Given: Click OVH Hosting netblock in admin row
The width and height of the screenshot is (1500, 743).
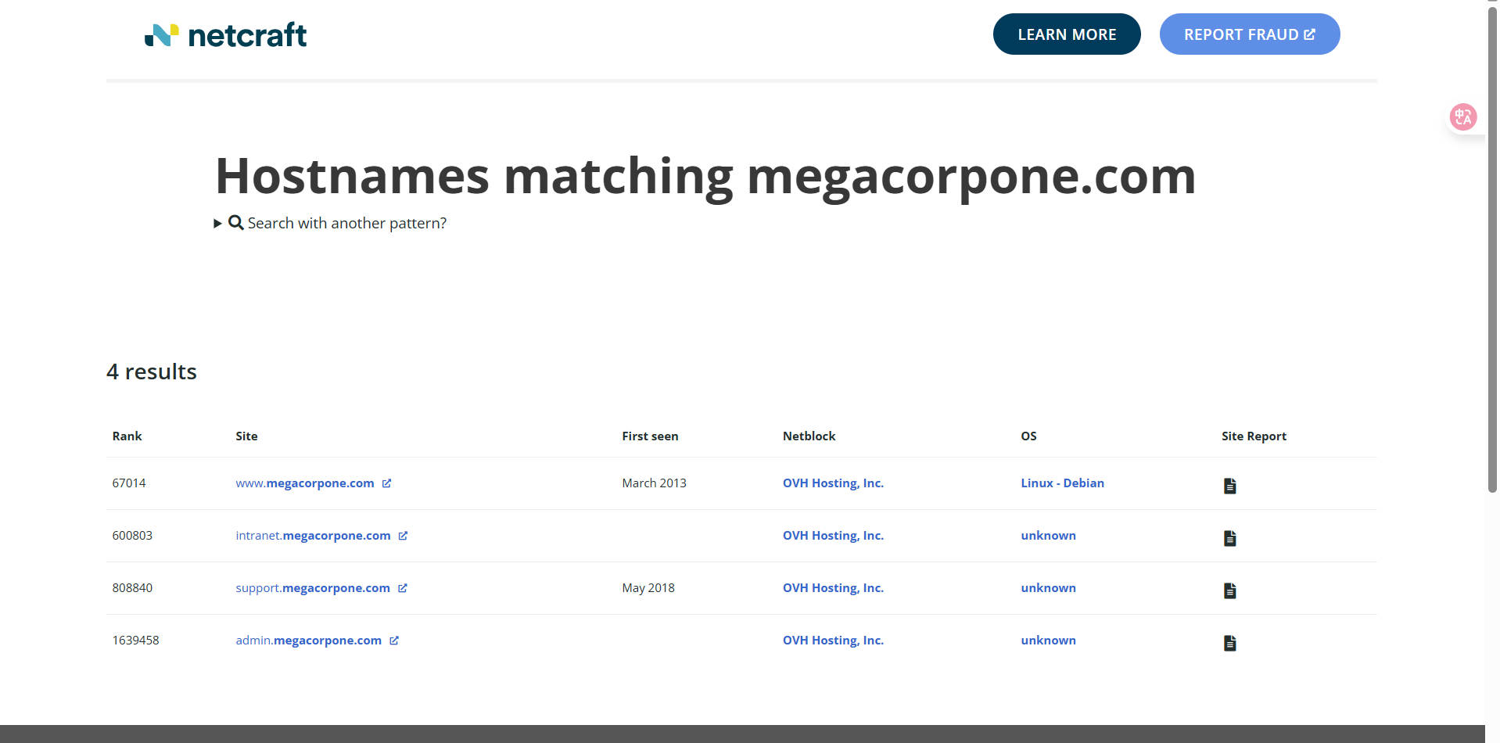Looking at the screenshot, I should pyautogui.click(x=833, y=641).
